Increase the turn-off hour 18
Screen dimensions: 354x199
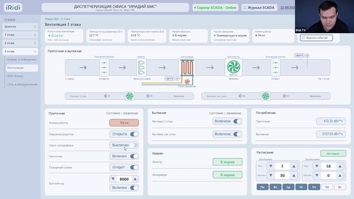click(x=340, y=166)
